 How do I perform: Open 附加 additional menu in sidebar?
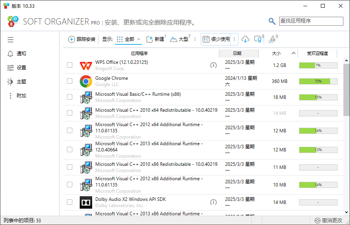coord(17,96)
